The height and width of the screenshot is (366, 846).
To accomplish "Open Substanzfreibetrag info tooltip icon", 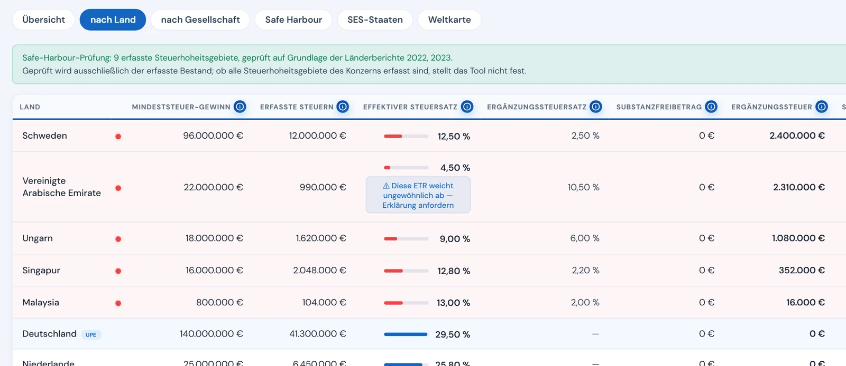I will point(711,107).
